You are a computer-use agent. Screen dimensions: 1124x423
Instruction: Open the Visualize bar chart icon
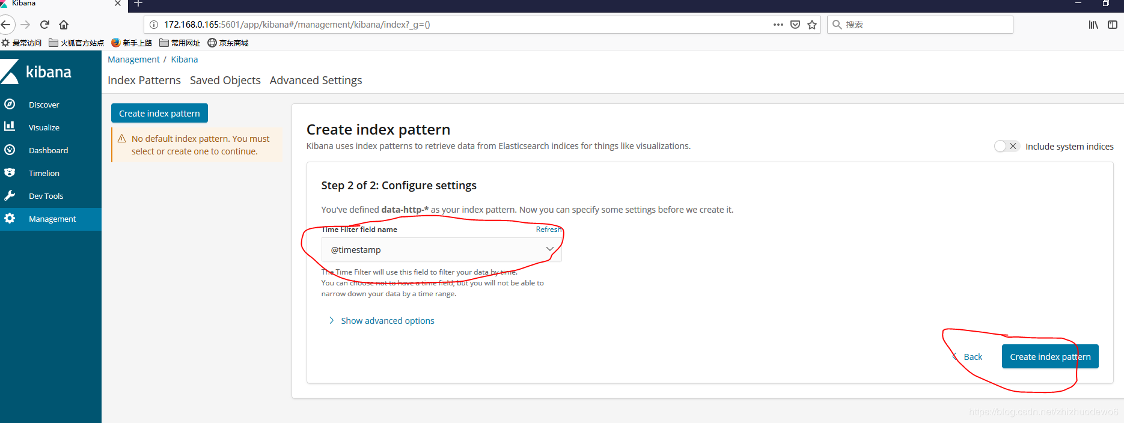point(10,126)
